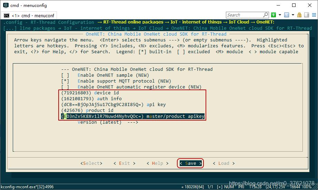Toggle Enable OneNET sample checkbox

[65, 75]
